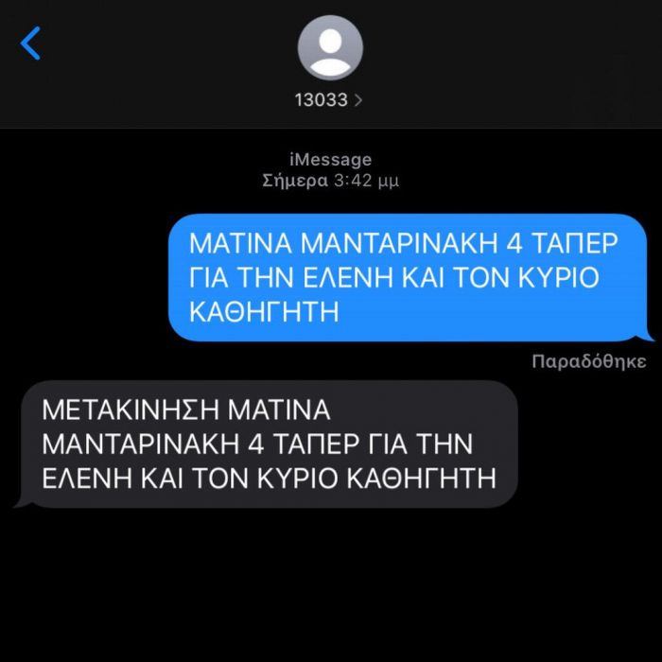
Task: Open contact details for 13033
Action: [x=328, y=100]
